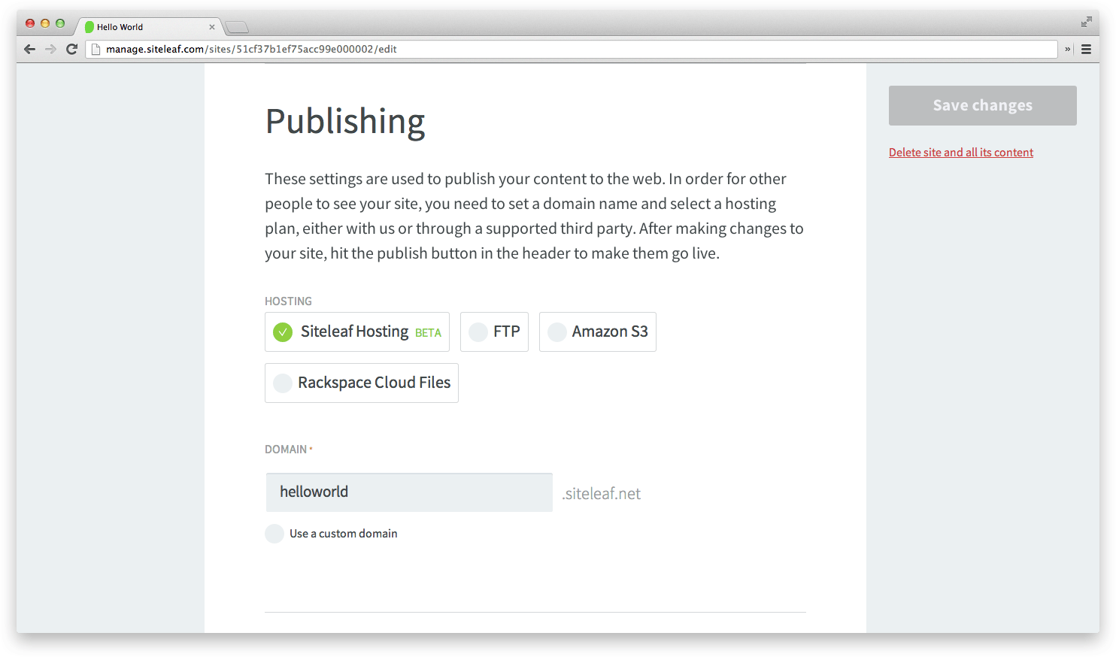Open the Chrome hamburger menu
1116x657 pixels.
[1086, 49]
